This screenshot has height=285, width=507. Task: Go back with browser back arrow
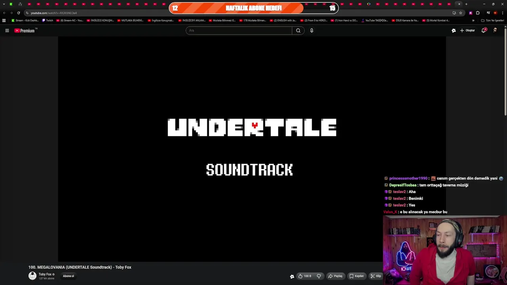point(4,13)
